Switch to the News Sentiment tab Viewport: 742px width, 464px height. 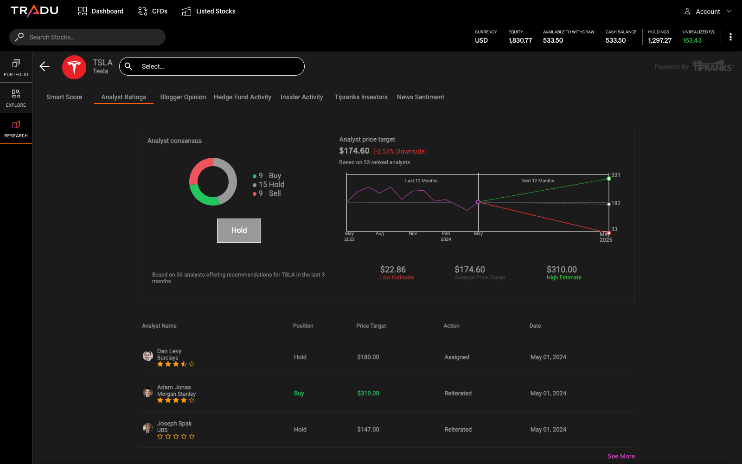pos(421,97)
